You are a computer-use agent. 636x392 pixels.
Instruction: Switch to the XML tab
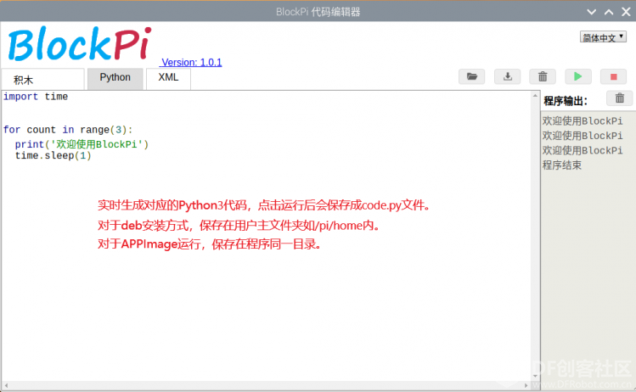[x=168, y=78]
